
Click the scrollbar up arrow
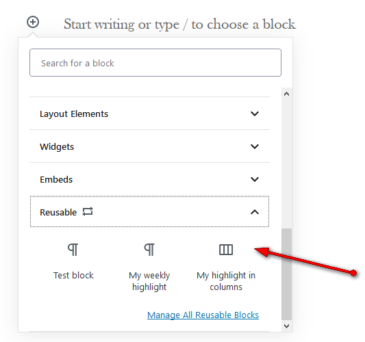point(286,94)
